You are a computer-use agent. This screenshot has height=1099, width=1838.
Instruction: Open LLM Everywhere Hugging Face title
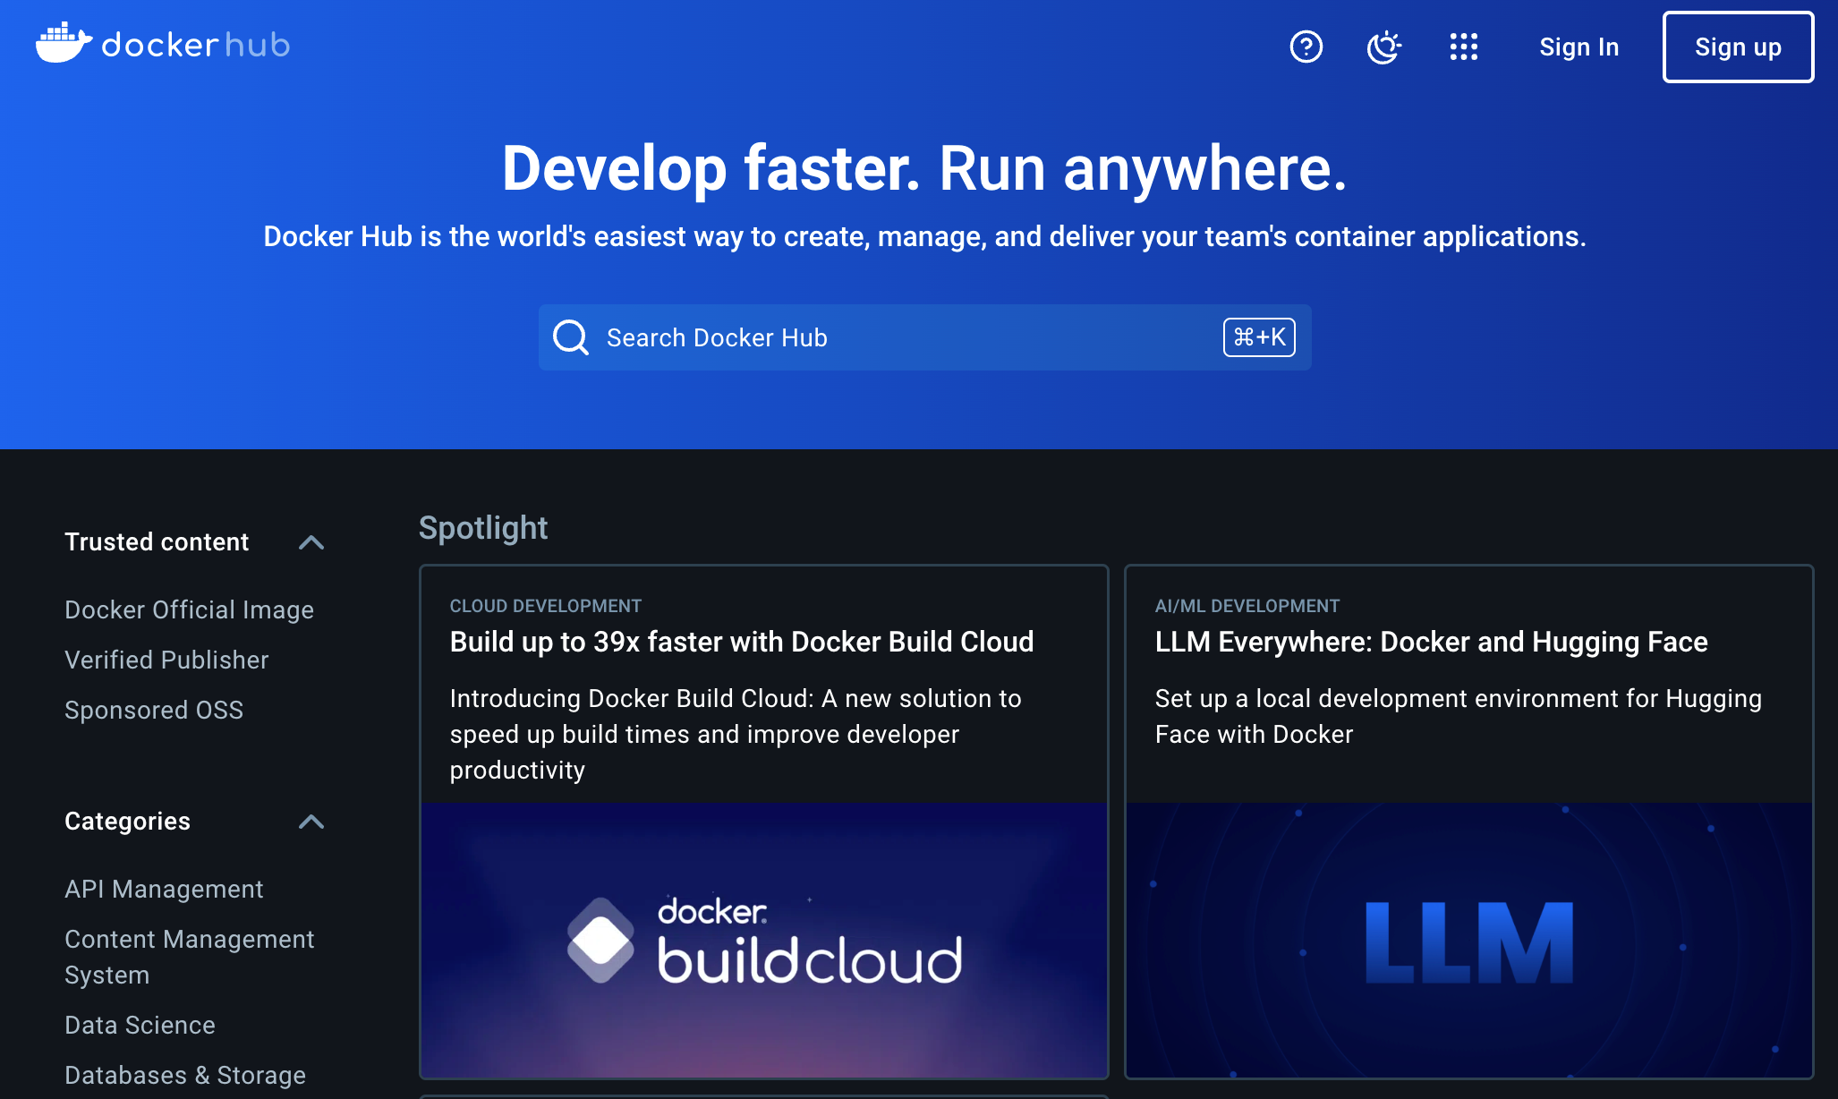coord(1431,642)
